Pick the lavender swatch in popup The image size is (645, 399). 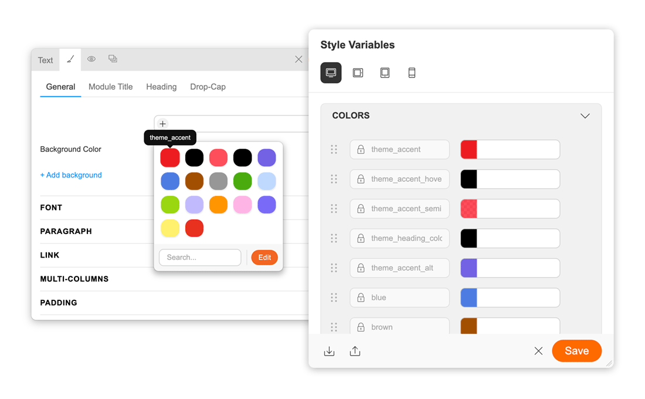[194, 205]
